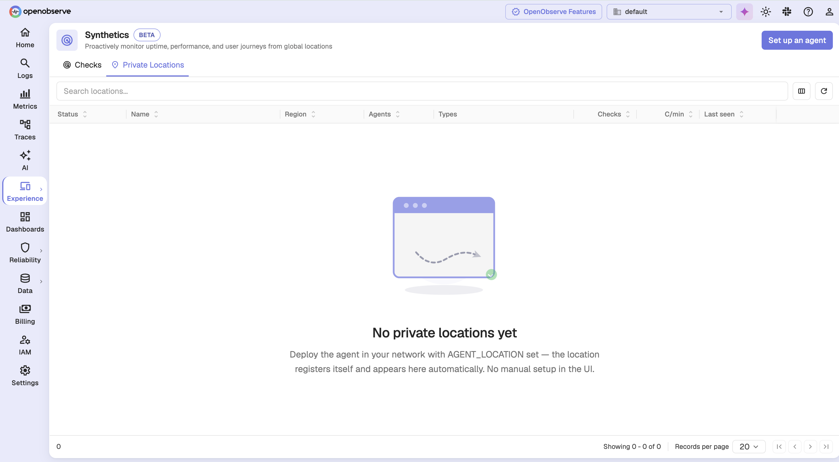Open the Reliability section

pos(25,253)
